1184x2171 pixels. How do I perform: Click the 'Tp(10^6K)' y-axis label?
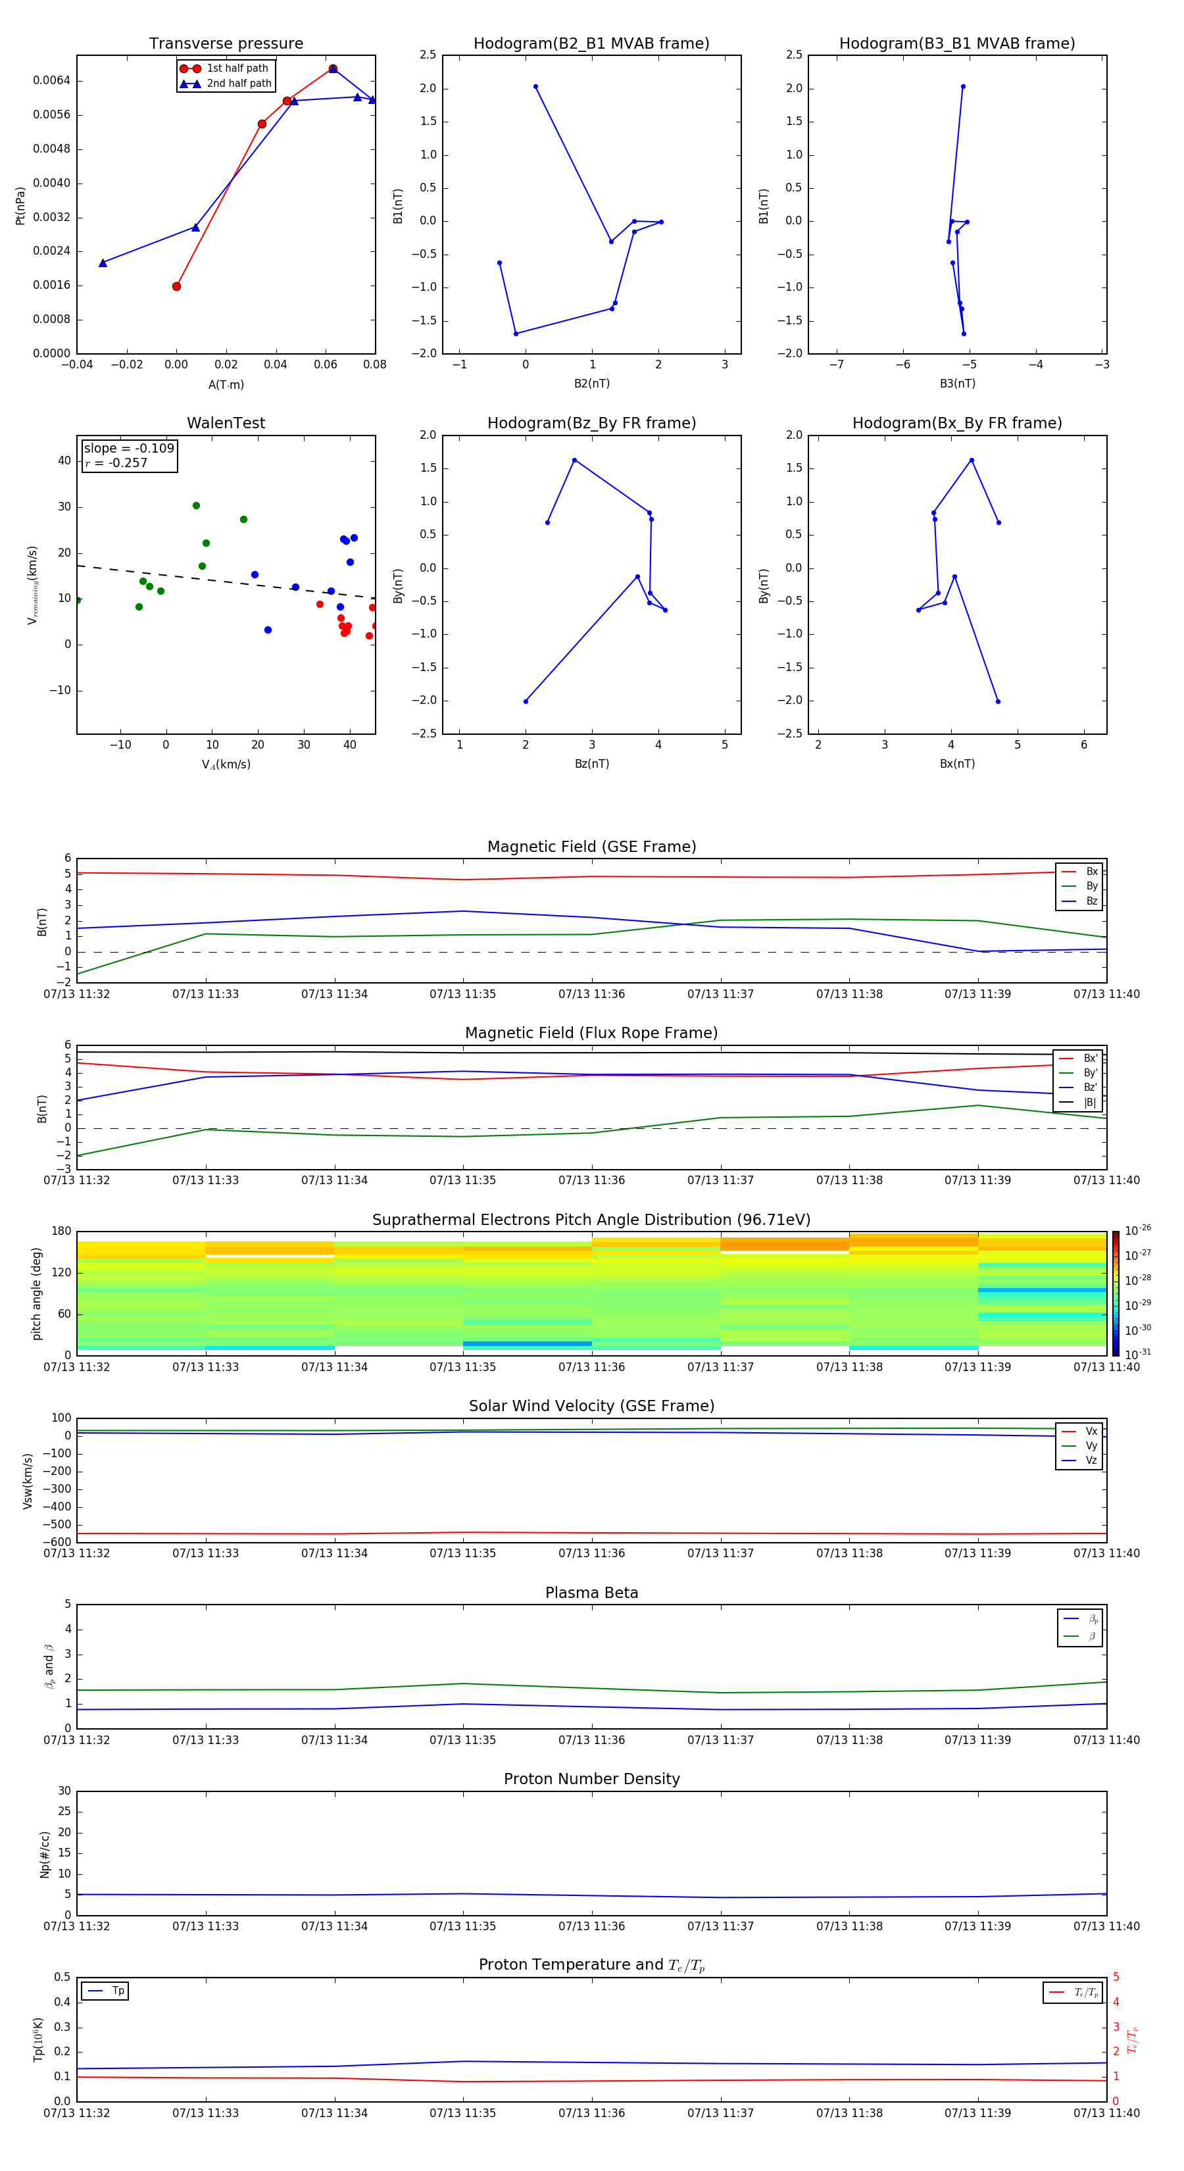[38, 2039]
